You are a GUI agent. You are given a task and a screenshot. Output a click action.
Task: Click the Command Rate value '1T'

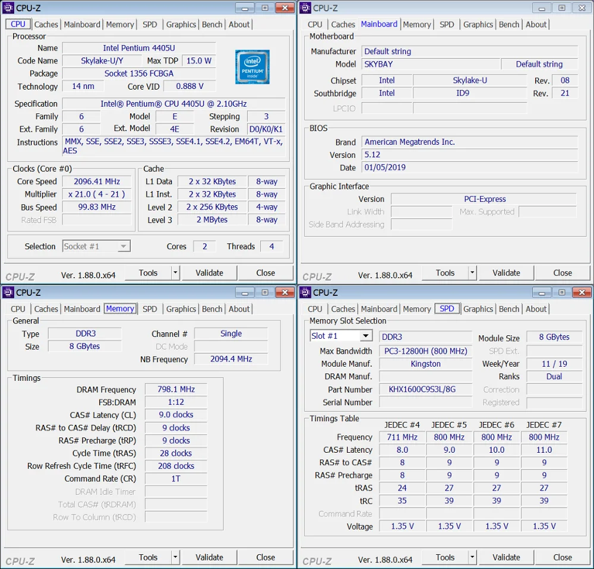(x=176, y=479)
